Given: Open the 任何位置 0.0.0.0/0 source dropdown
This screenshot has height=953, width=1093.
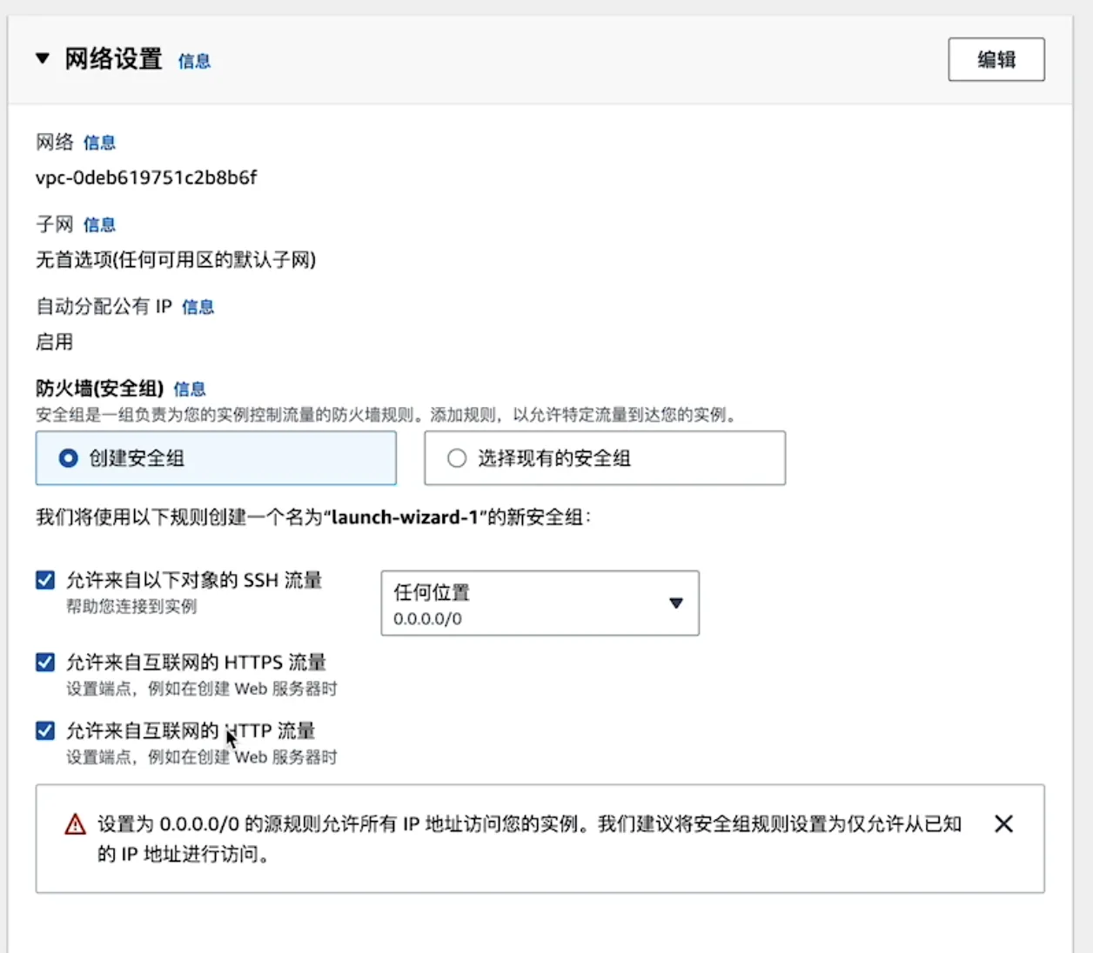Looking at the screenshot, I should pos(540,603).
